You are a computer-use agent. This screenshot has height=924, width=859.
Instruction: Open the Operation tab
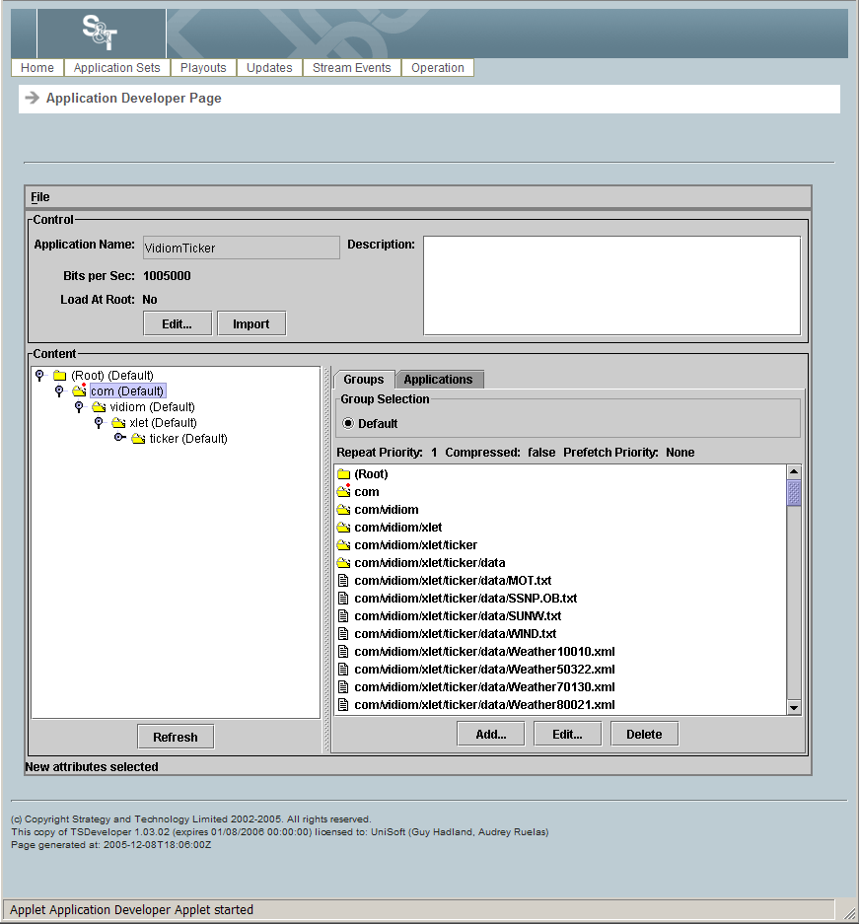coord(438,68)
